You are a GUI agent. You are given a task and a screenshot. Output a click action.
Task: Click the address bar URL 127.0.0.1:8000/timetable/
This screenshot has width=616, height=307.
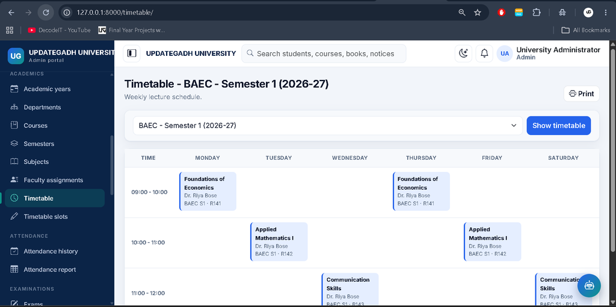click(115, 13)
